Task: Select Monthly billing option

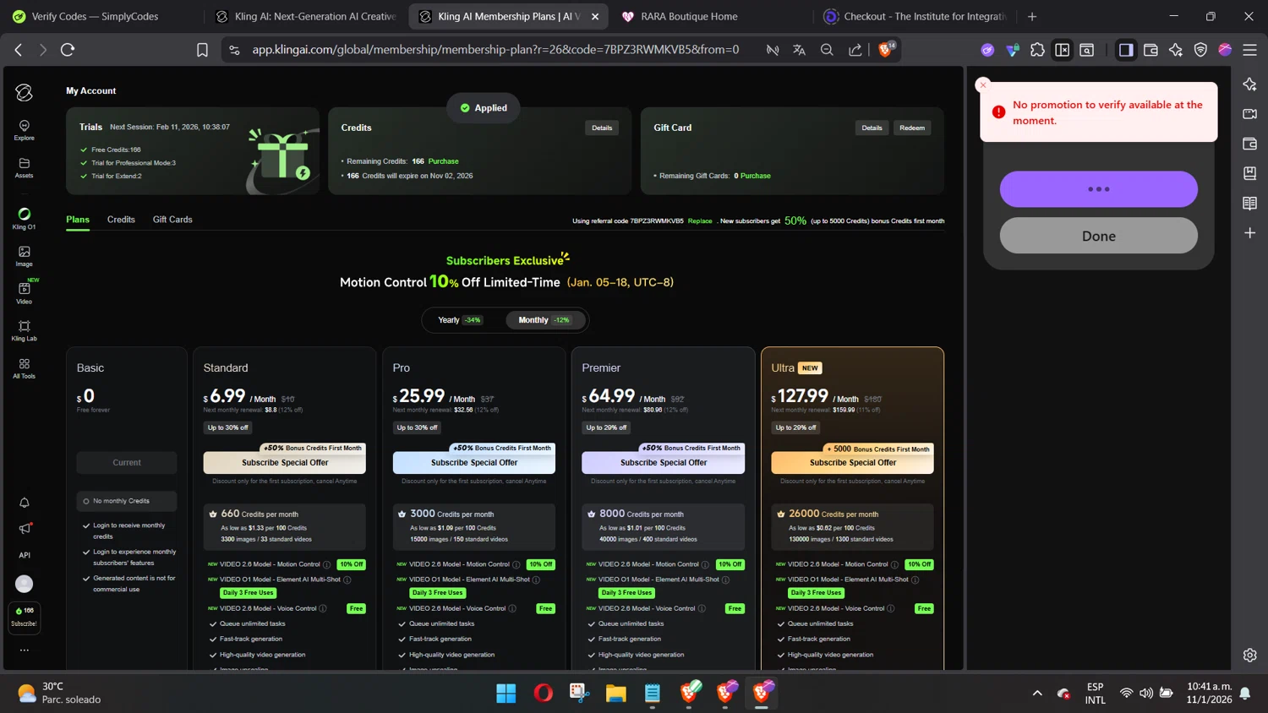Action: coord(544,320)
